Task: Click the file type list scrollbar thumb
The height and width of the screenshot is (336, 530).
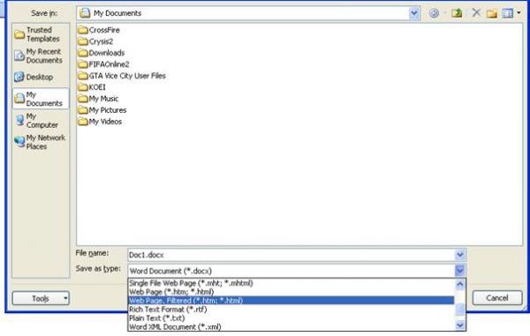Action: click(460, 309)
